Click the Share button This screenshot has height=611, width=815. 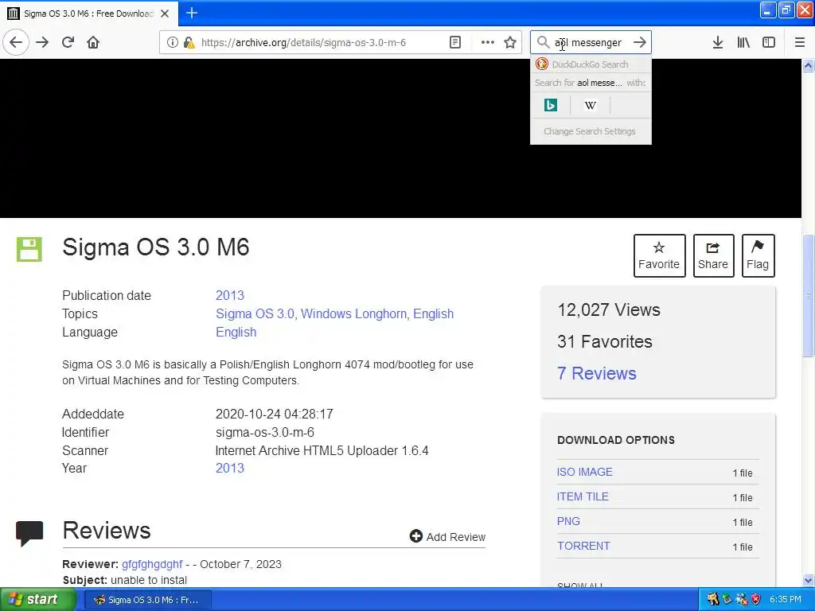pyautogui.click(x=713, y=255)
